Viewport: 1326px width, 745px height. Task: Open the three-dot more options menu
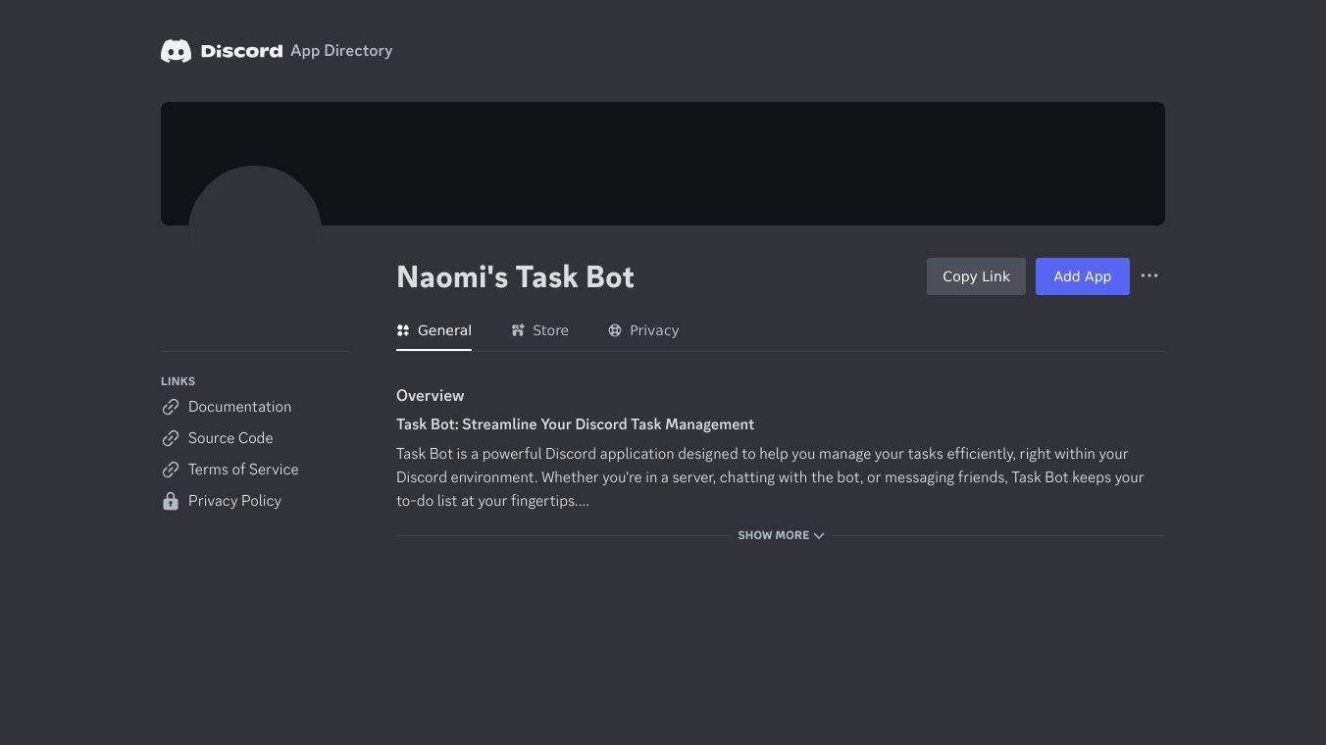coord(1149,276)
